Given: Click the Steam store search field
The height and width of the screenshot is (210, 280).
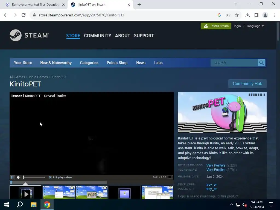Looking at the screenshot, I should [x=234, y=63].
